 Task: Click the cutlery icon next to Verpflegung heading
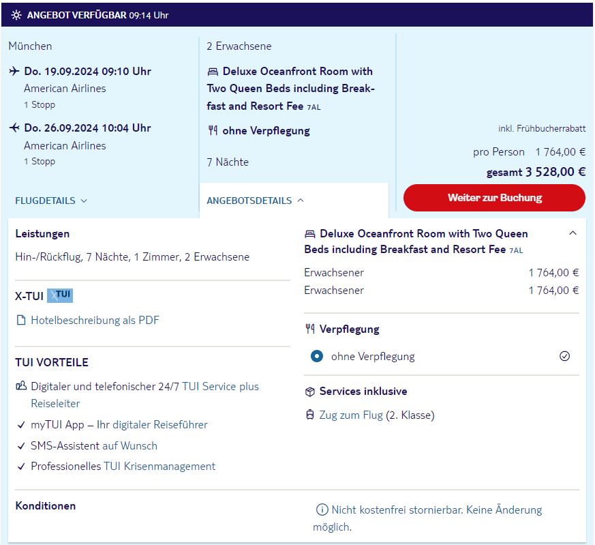[310, 329]
